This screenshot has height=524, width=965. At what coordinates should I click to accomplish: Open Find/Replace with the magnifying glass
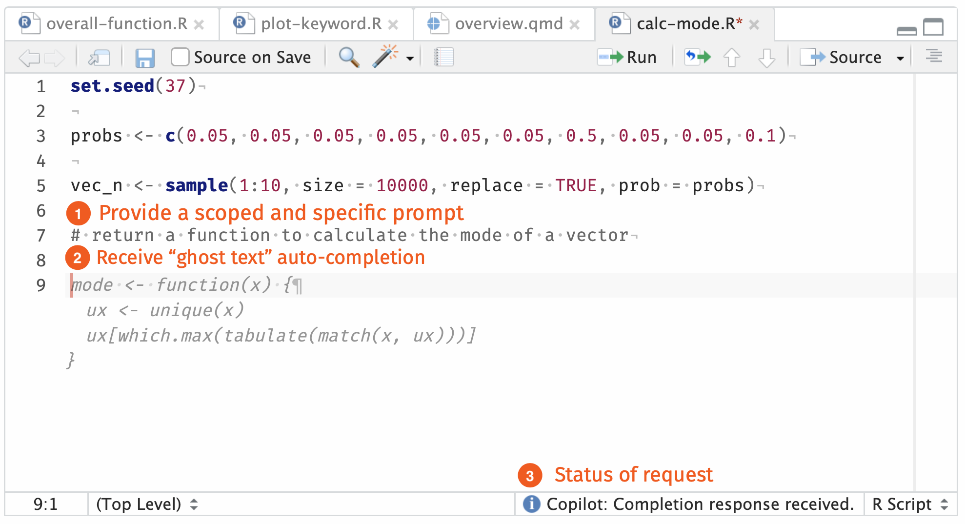pyautogui.click(x=348, y=57)
